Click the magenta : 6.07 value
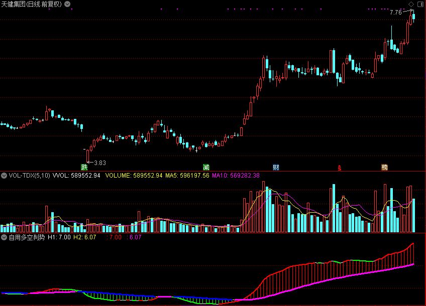Viewport: 426px width, 306px height. [134, 237]
